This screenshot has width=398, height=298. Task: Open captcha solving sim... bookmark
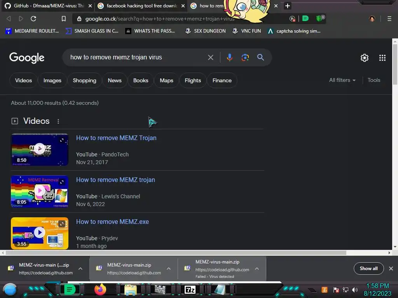tap(295, 31)
